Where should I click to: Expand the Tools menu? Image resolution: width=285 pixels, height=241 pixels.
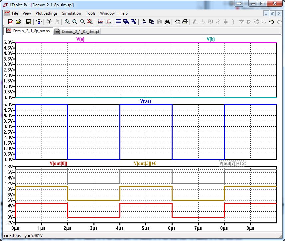point(90,13)
